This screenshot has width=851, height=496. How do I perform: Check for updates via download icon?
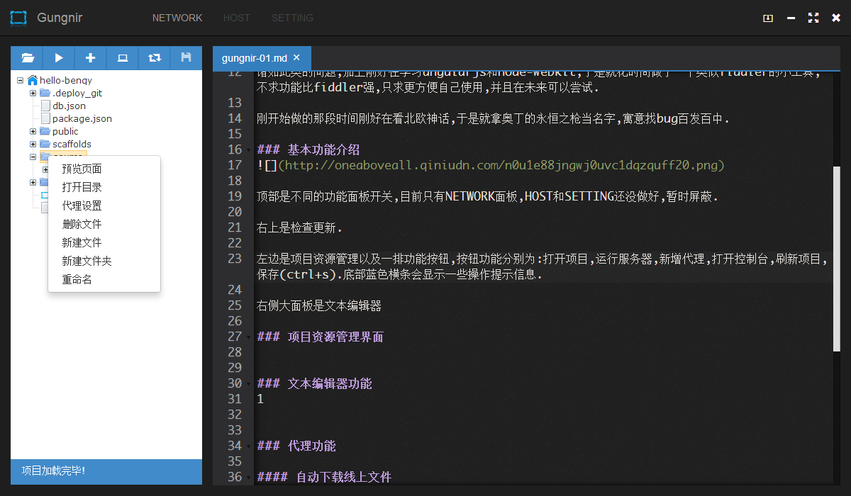(768, 18)
